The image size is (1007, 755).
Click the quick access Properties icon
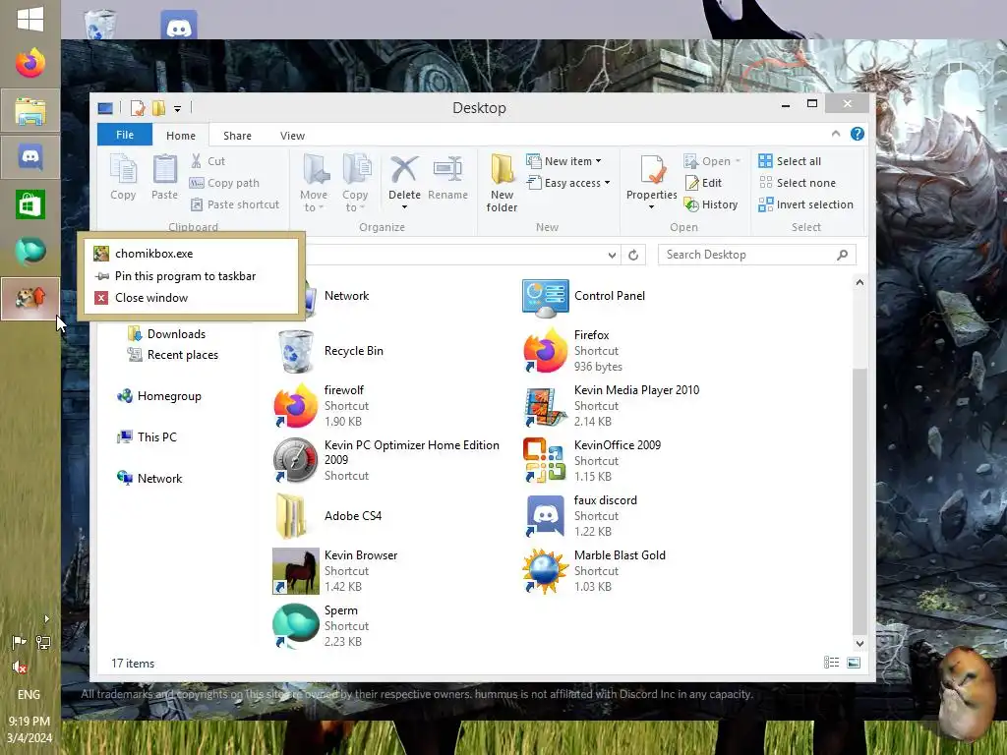tap(137, 108)
